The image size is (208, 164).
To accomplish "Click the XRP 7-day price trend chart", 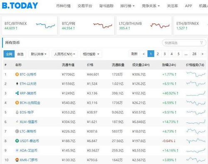I will point(196,93).
